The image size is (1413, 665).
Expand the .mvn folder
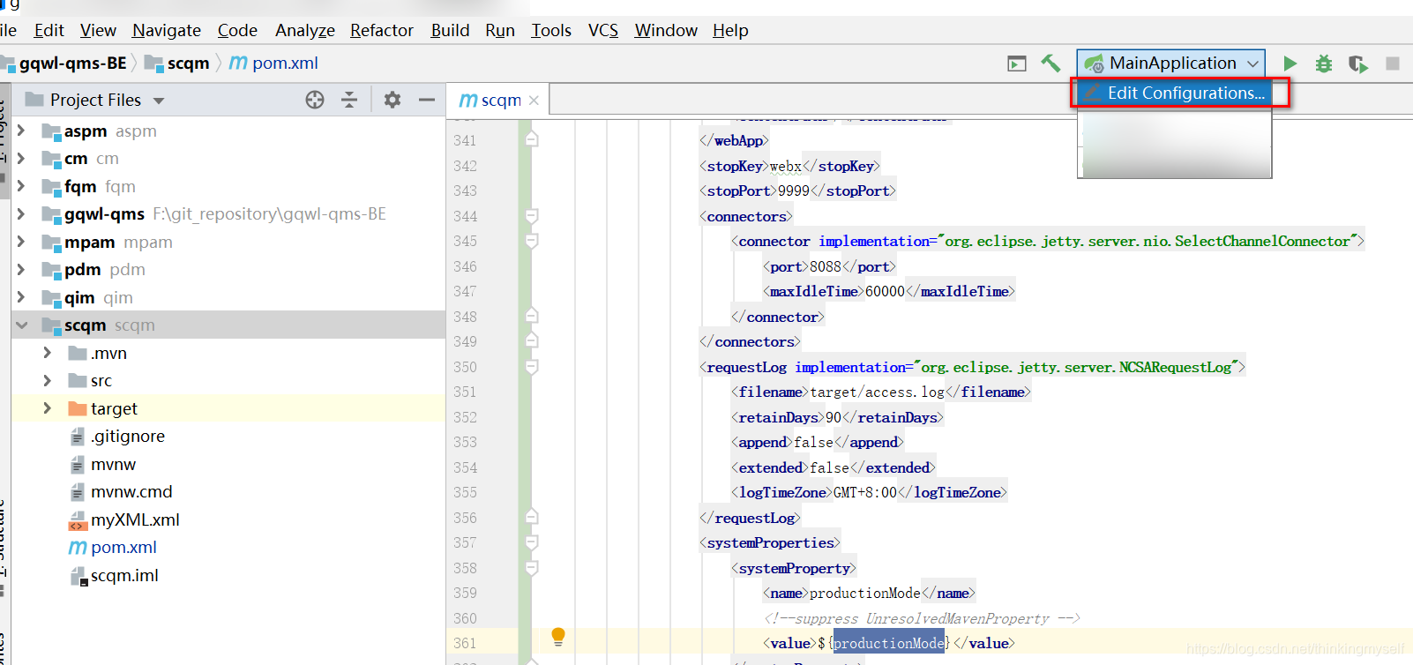click(48, 353)
